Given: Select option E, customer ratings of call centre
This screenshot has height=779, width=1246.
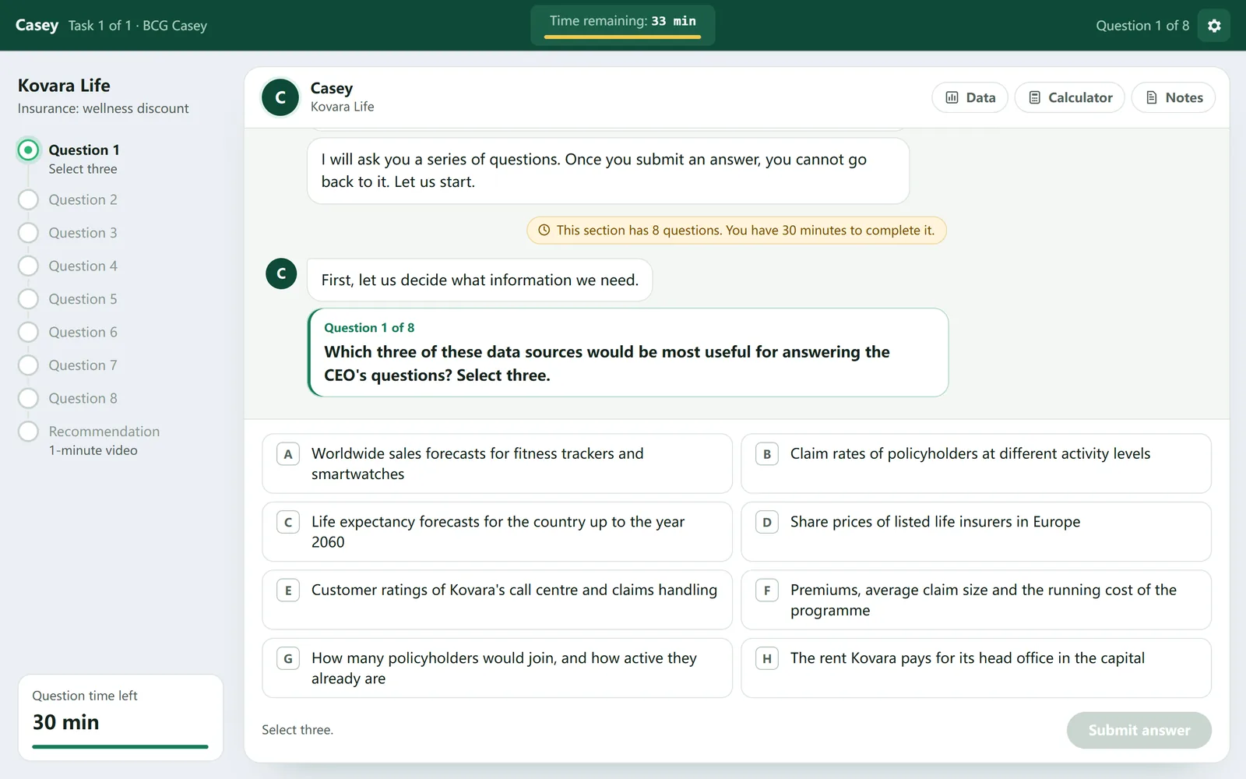Looking at the screenshot, I should tap(497, 600).
